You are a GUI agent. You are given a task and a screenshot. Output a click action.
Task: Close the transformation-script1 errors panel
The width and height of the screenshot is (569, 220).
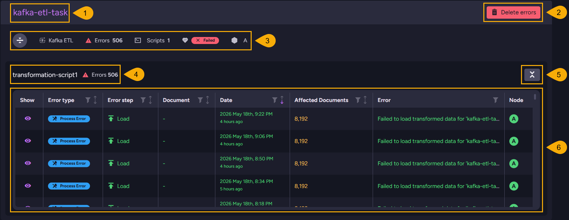[x=532, y=75]
